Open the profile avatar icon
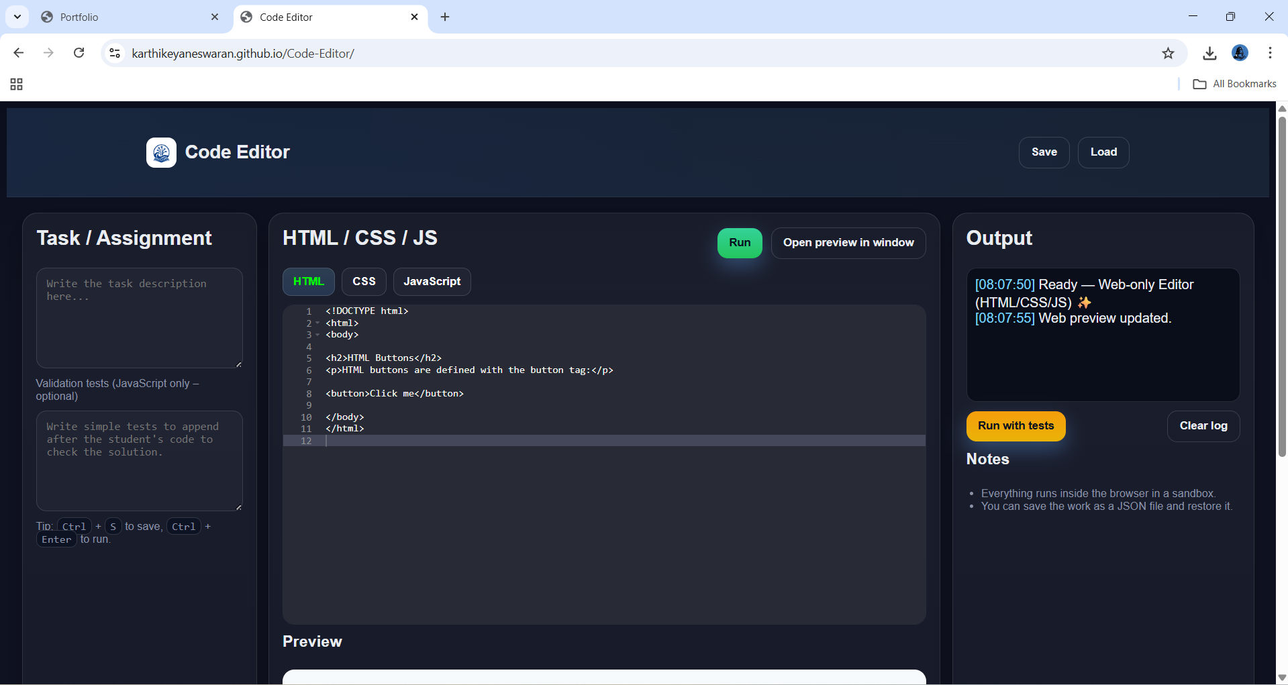The width and height of the screenshot is (1288, 685). (1240, 53)
